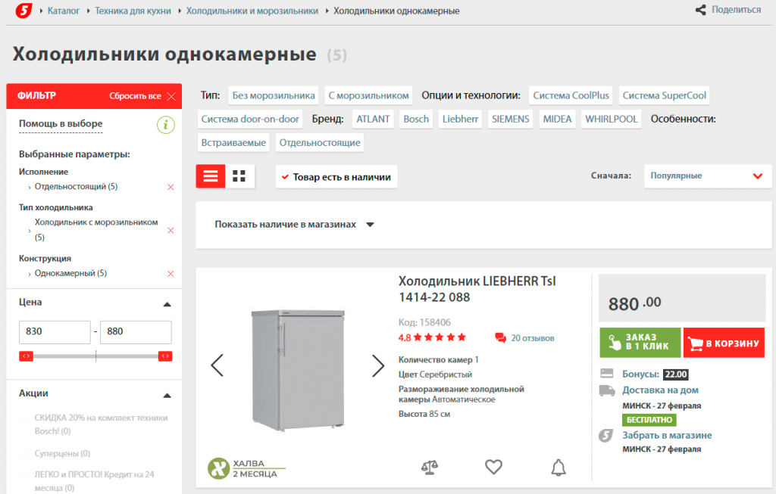Open reviews via the speech bubble icon
This screenshot has height=494, width=776.
500,338
